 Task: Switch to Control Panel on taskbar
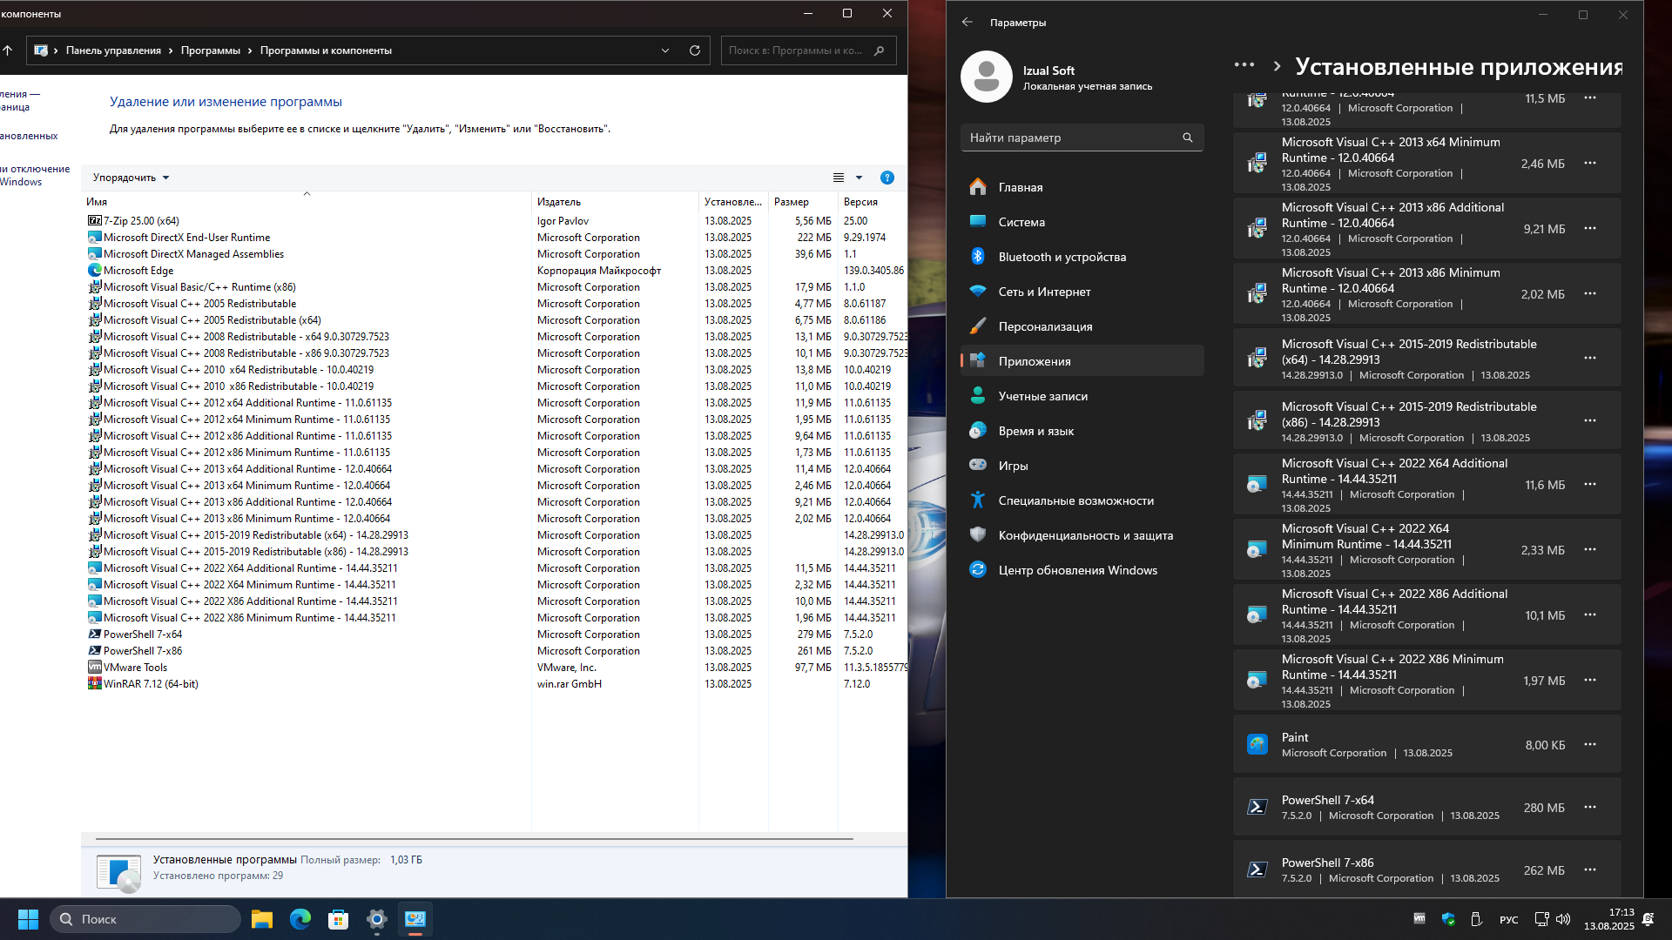415,919
